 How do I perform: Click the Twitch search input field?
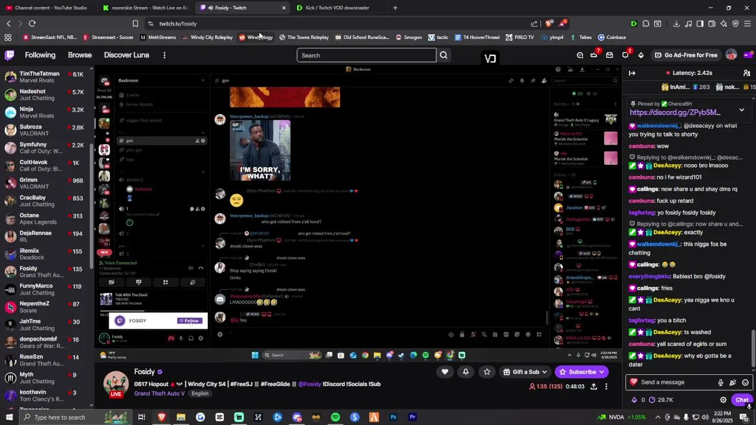click(x=367, y=55)
